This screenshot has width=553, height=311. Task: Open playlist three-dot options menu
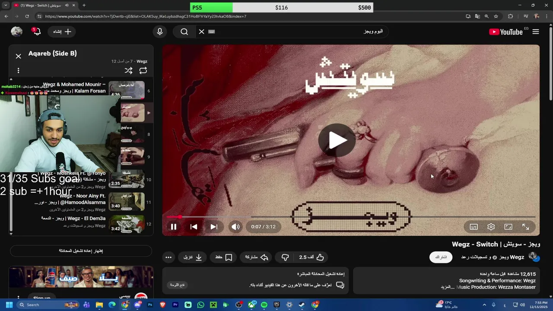18,70
